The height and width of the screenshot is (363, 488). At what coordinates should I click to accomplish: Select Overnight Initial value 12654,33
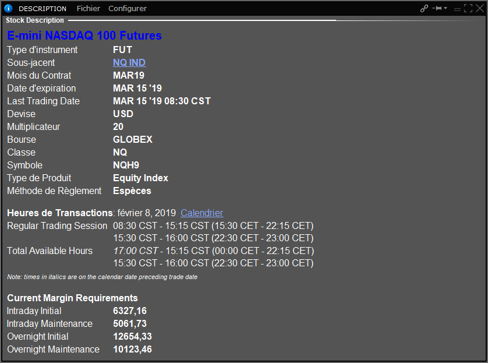click(x=132, y=336)
